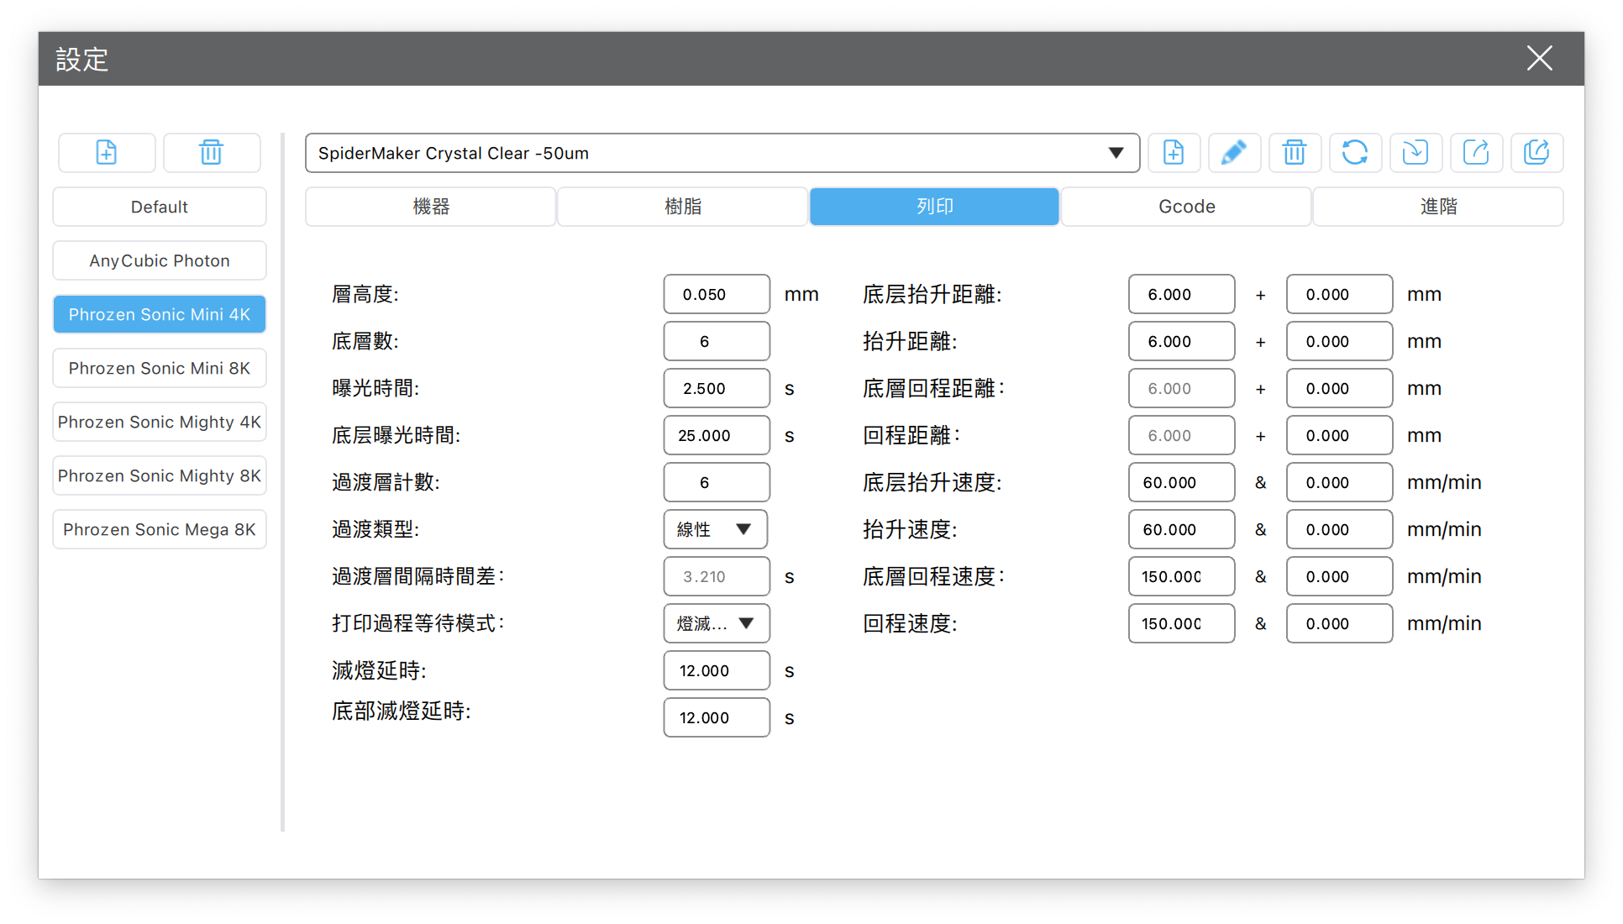This screenshot has height=924, width=1623.
Task: Rename the resin profile with the pencil icon
Action: [x=1234, y=153]
